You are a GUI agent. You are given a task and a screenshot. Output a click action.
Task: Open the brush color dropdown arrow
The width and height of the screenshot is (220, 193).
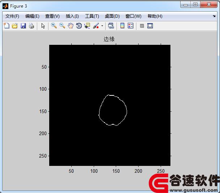tap(102, 26)
